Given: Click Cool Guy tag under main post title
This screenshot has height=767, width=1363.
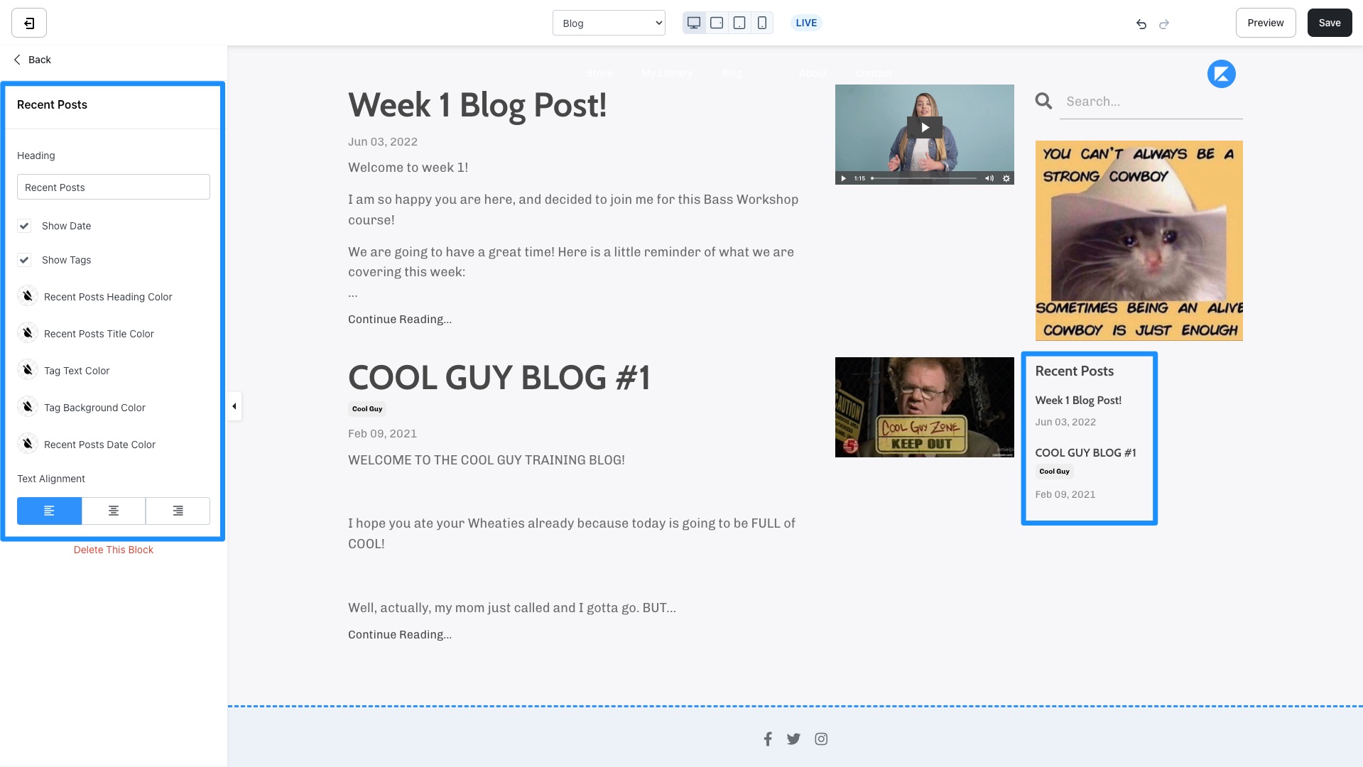Looking at the screenshot, I should pos(367,408).
